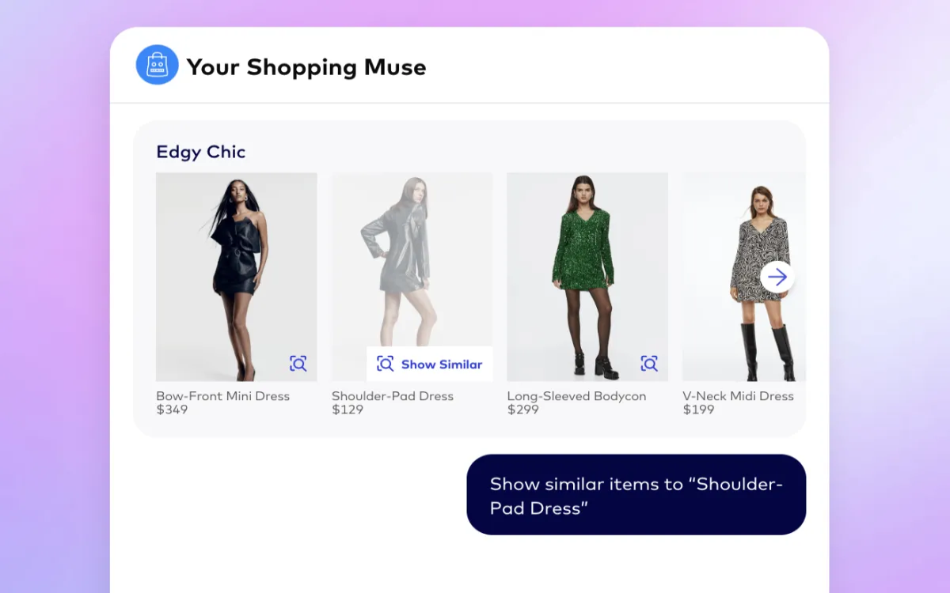Click the Long-Sleeved Bodycon product name
Screen dimensions: 950x593
tap(576, 396)
